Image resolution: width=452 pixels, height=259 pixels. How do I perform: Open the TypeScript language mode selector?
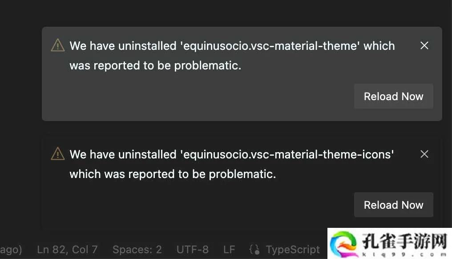click(293, 250)
